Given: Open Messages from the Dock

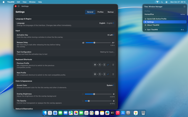Looking at the screenshot, I should point(60,113).
